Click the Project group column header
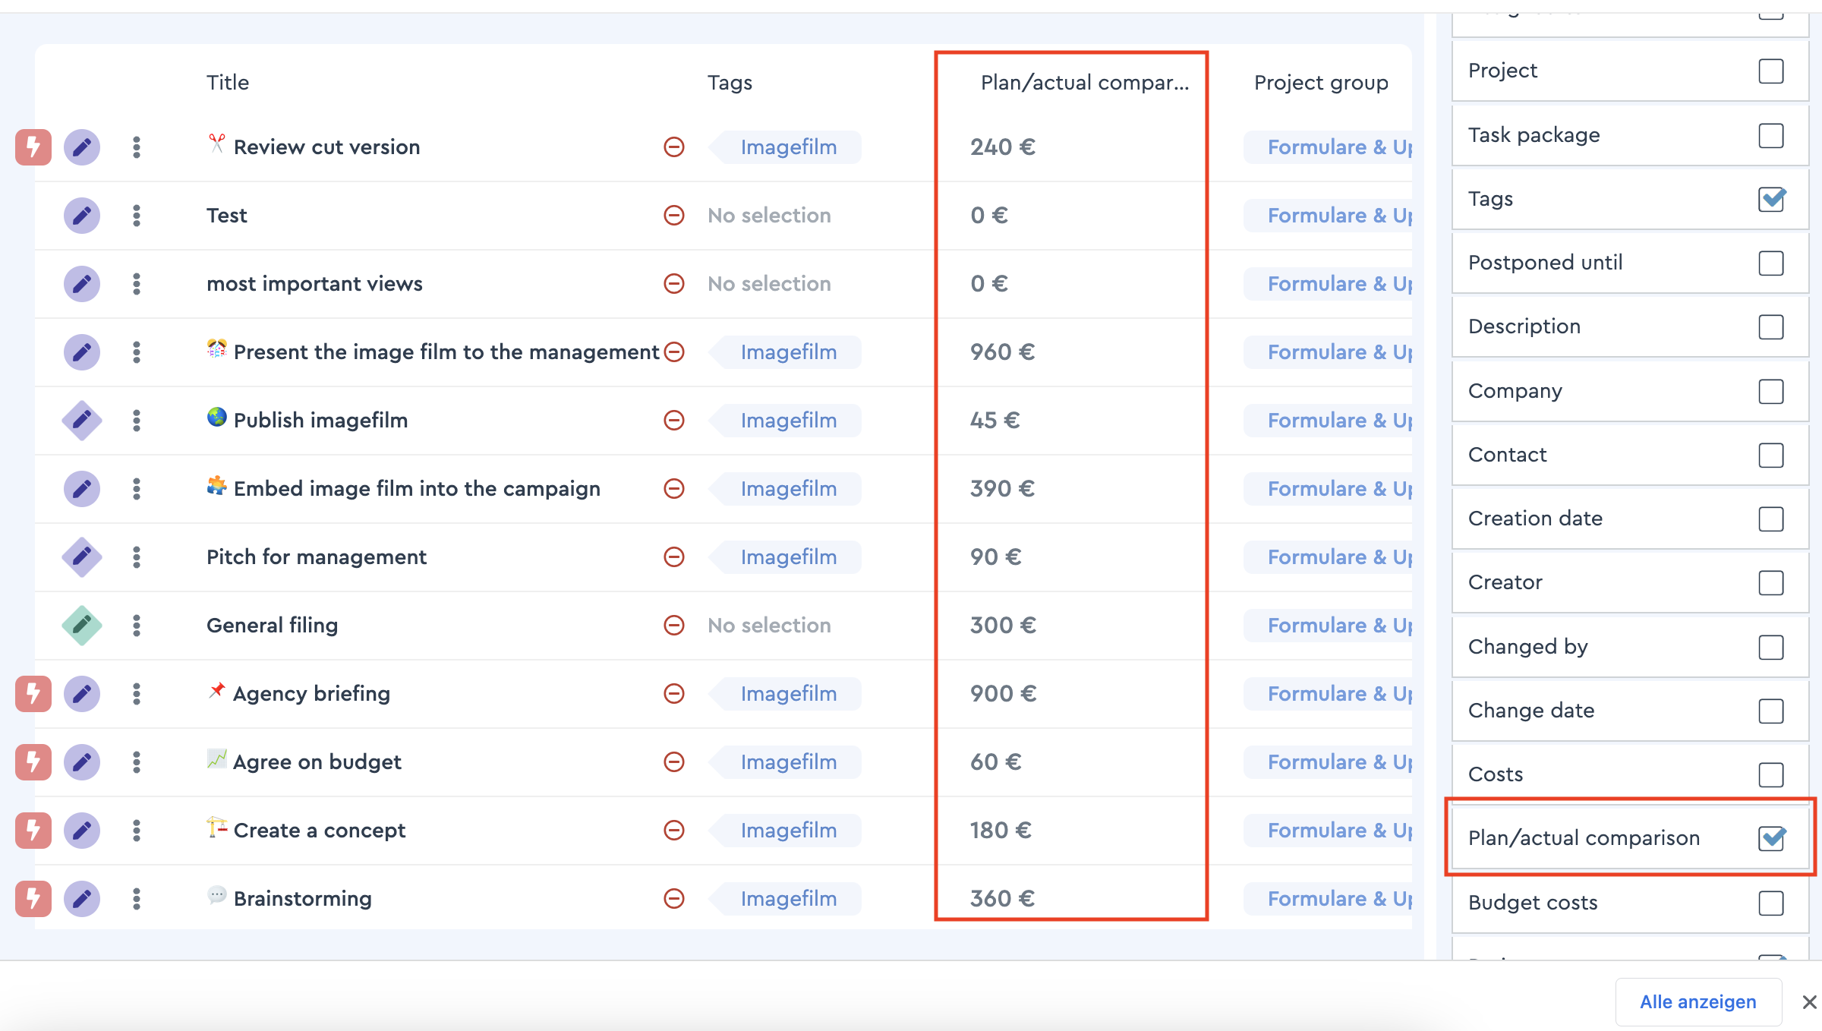 (x=1321, y=82)
